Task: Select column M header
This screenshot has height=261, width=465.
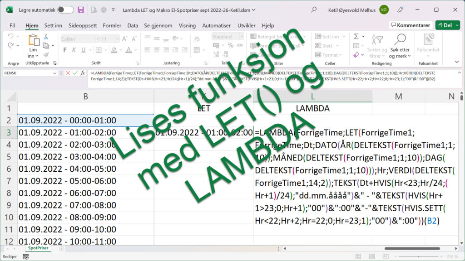Action: (398, 97)
